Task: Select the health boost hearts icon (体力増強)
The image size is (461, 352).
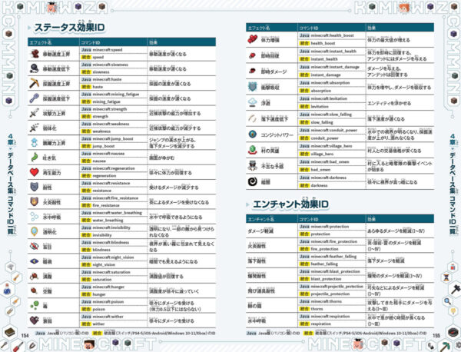Action: (254, 39)
